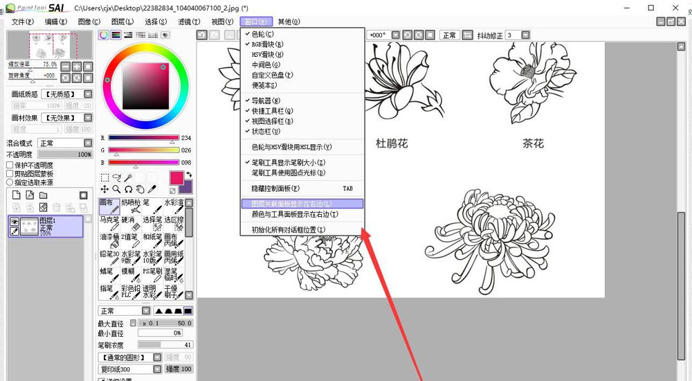This screenshot has height=381, width=692.
Task: Toggle 保护不透明度 checkbox
Action: pyautogui.click(x=10, y=165)
